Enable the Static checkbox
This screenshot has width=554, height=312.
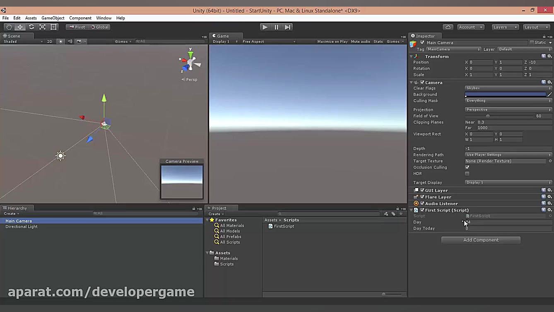click(532, 43)
